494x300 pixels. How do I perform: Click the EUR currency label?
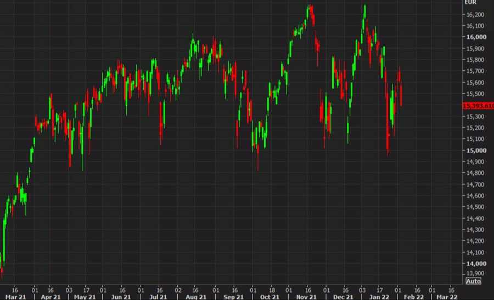point(470,2)
